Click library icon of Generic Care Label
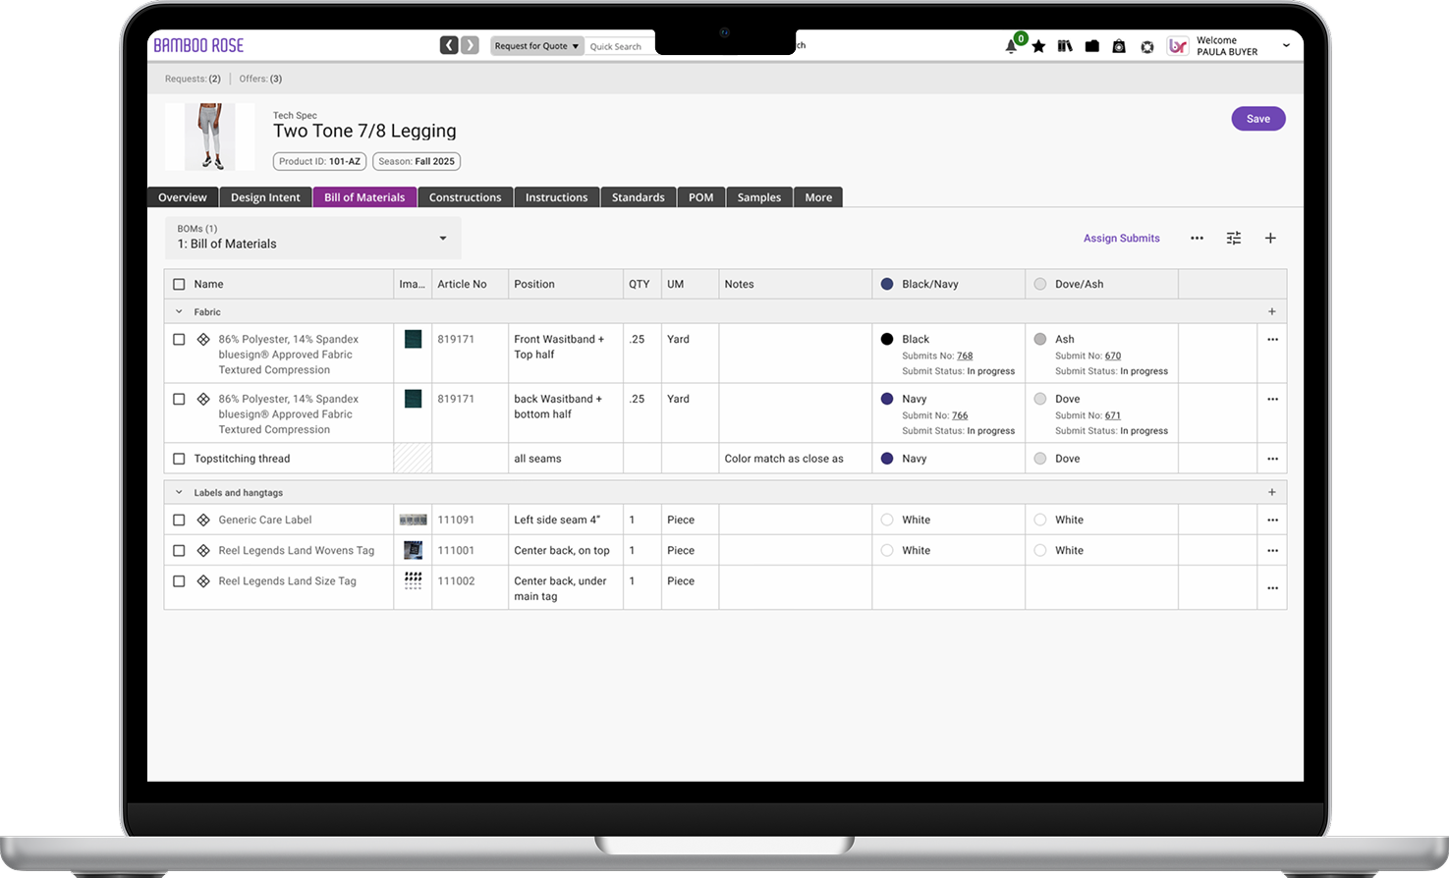Image resolution: width=1450 pixels, height=878 pixels. [203, 520]
